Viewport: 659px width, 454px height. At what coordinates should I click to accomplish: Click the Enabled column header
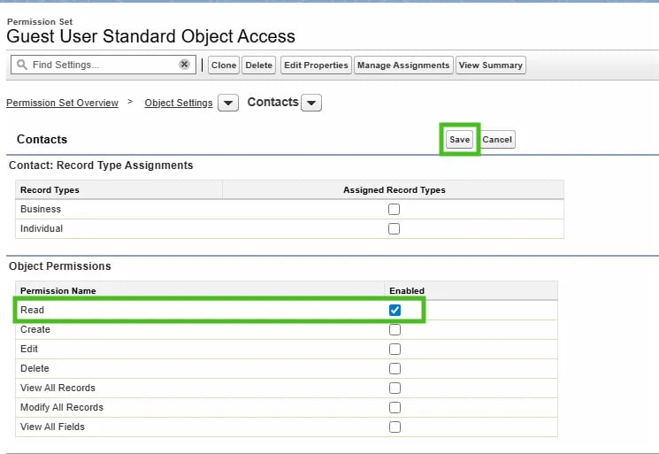tap(407, 291)
